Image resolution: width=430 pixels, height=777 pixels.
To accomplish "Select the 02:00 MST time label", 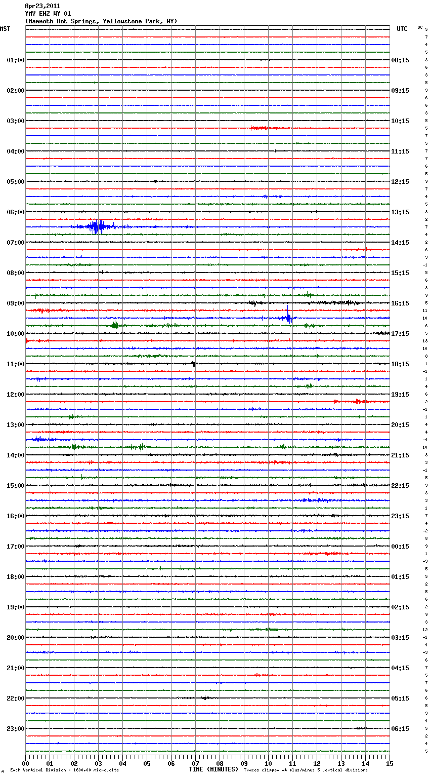I will (x=16, y=91).
